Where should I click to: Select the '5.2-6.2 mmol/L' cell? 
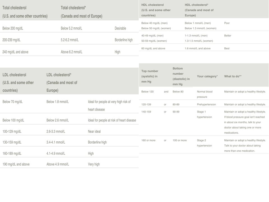pyautogui.click(x=70, y=40)
